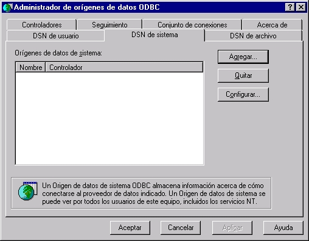Click the 'Orígenes de datos de sistema:' label
The image size is (309, 241).
point(58,53)
